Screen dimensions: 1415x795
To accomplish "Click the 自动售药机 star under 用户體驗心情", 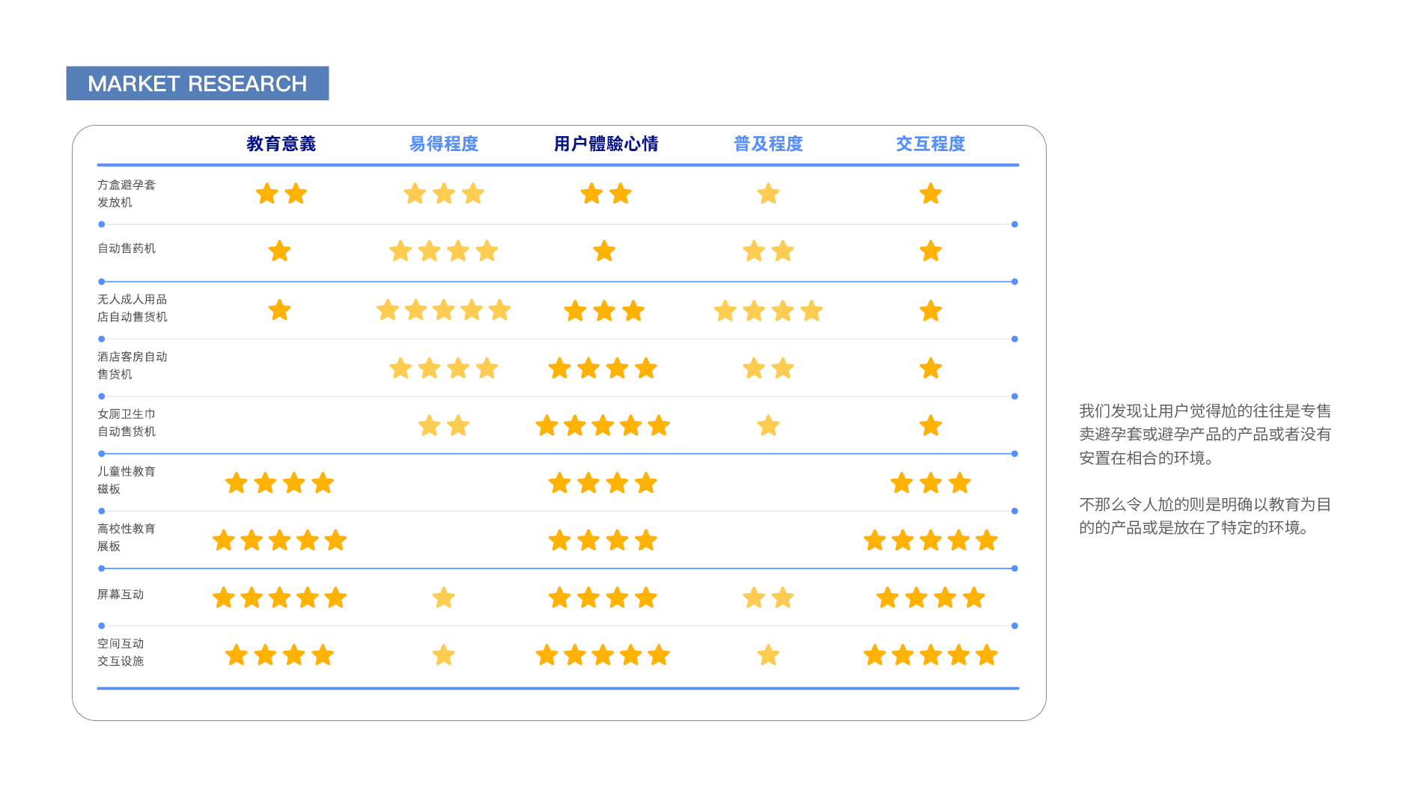I will [604, 251].
